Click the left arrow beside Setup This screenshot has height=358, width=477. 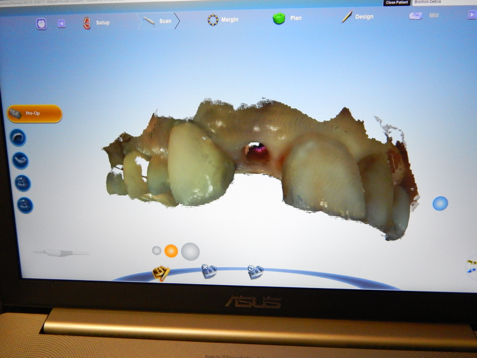coord(62,23)
